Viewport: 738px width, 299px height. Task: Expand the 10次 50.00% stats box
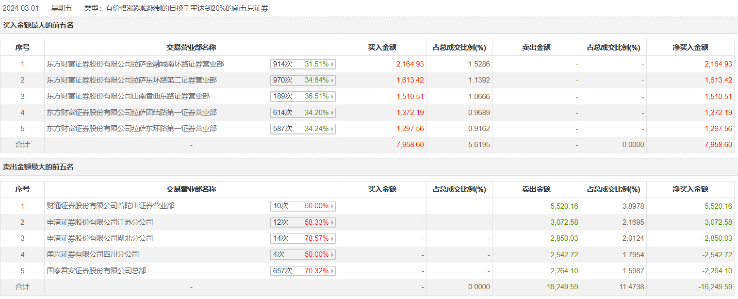[x=303, y=206]
